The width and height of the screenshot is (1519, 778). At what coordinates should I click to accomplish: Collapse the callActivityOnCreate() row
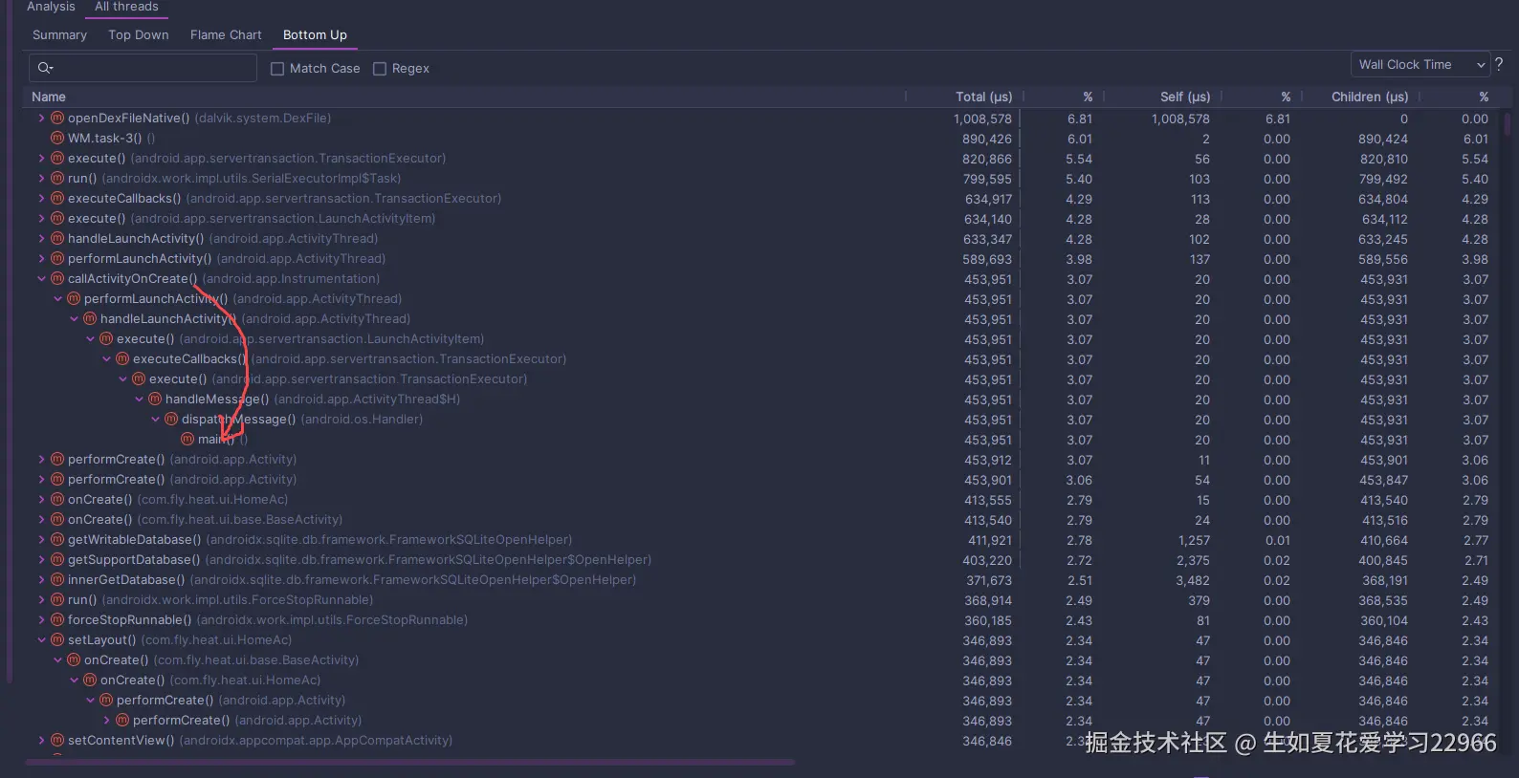click(41, 279)
